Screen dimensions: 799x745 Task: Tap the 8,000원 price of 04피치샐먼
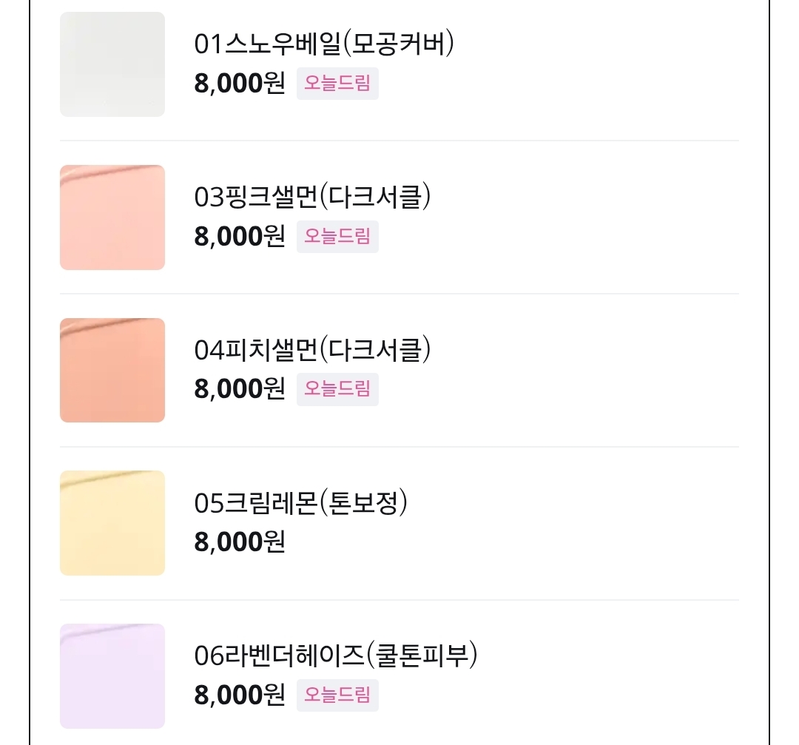(x=239, y=389)
